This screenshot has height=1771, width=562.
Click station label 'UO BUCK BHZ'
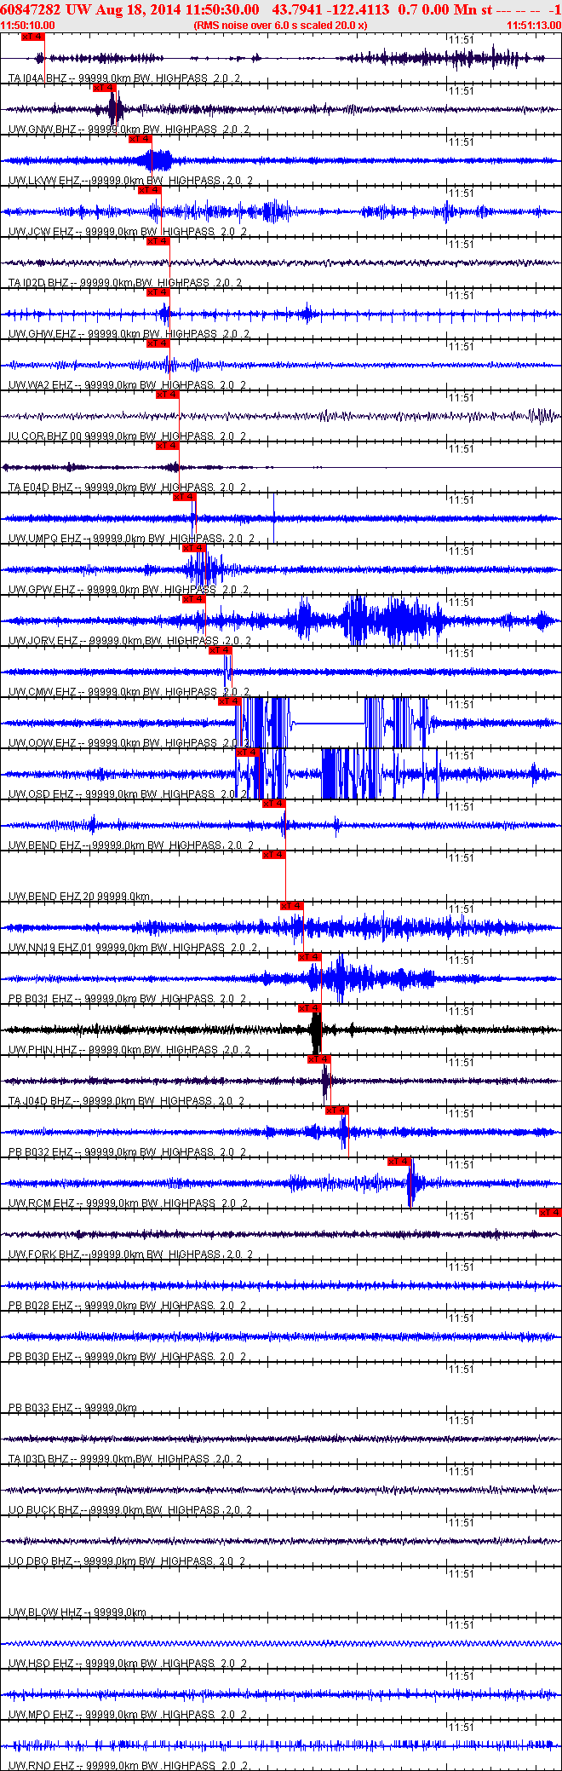[x=43, y=1510]
